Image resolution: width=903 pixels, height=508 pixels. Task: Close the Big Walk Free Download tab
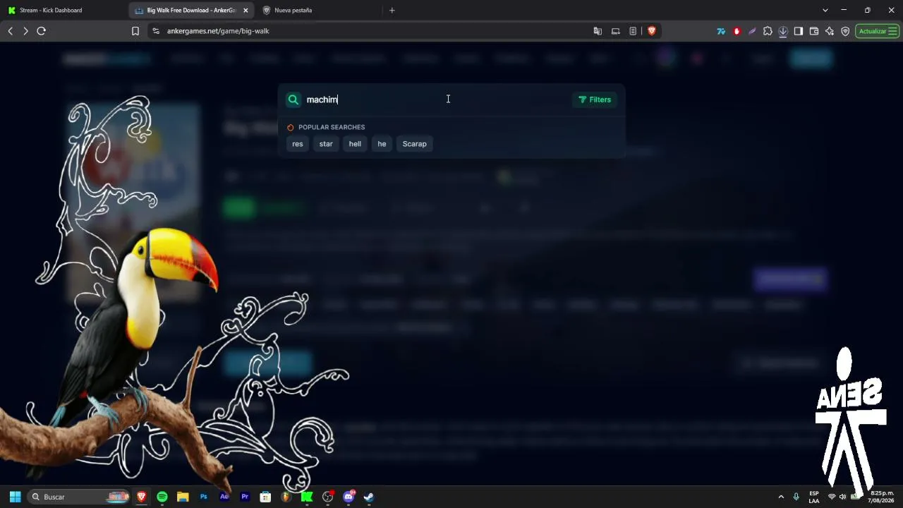(x=246, y=10)
